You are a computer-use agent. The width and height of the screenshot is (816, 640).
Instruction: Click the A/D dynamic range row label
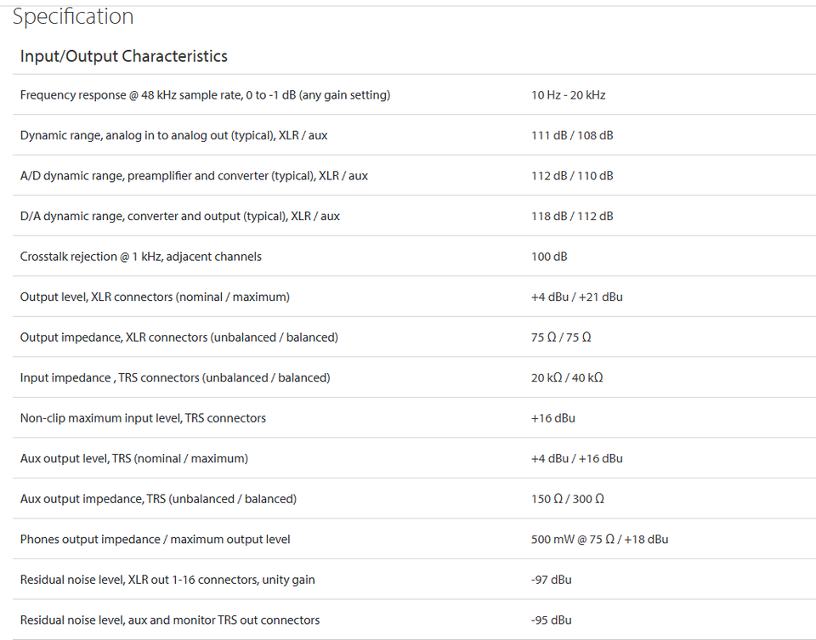[194, 176]
